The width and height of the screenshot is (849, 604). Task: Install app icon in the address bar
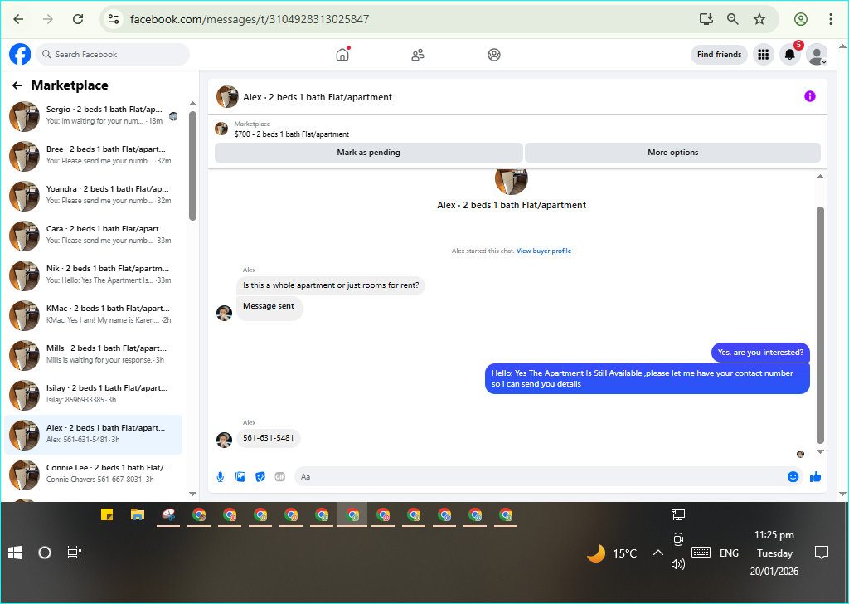coord(706,19)
